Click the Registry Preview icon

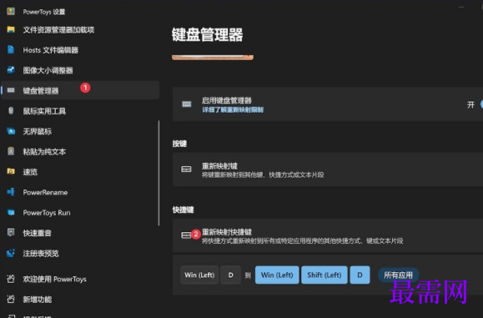point(11,253)
